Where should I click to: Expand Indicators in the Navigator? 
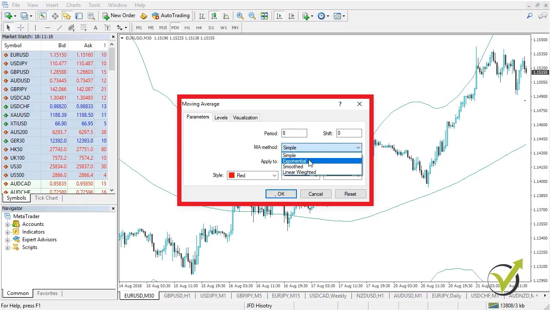tap(8, 231)
